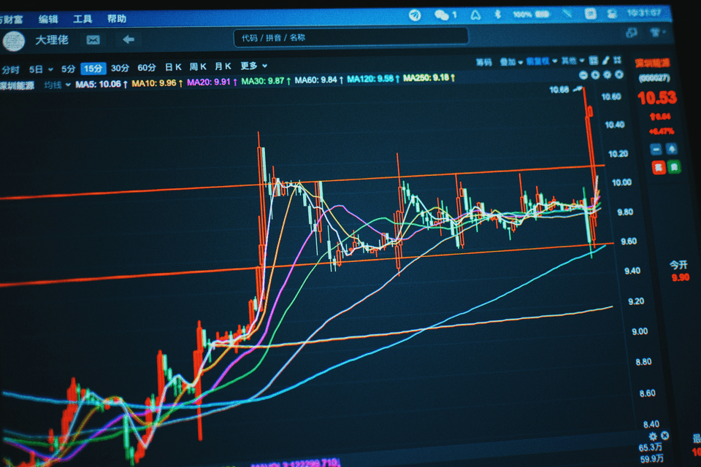The height and width of the screenshot is (467, 701).
Task: Open the 叠加 overlay dropdown
Action: click(510, 62)
